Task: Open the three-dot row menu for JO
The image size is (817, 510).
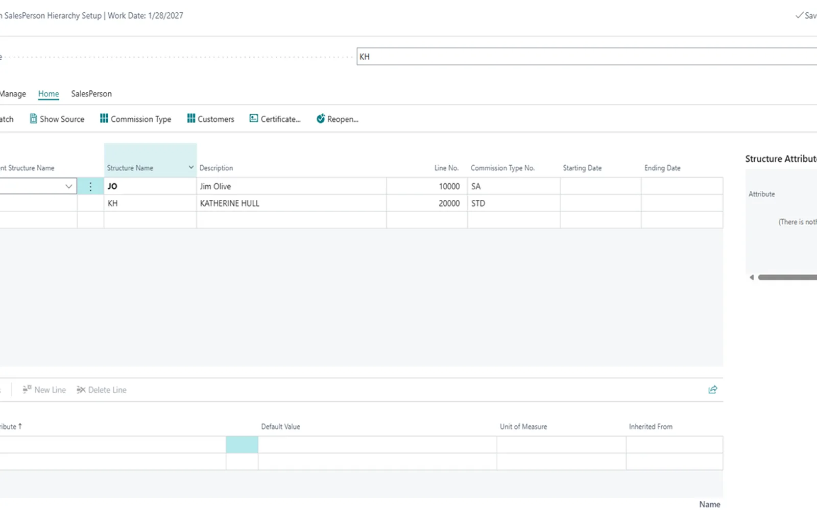Action: 90,186
